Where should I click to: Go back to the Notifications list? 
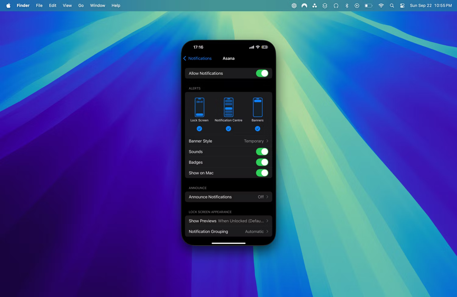(x=197, y=58)
